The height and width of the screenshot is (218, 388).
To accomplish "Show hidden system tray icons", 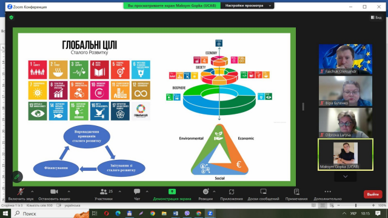I will 344,213.
